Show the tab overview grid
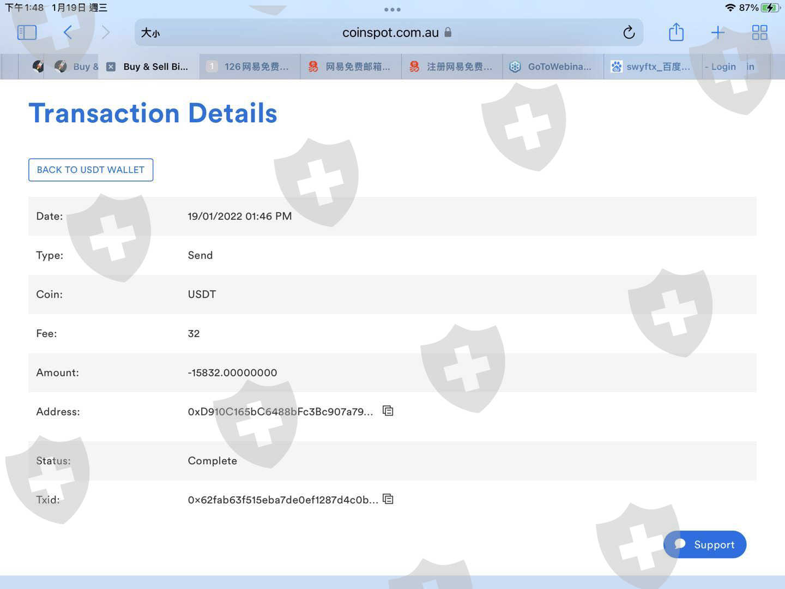785x589 pixels. pos(759,33)
